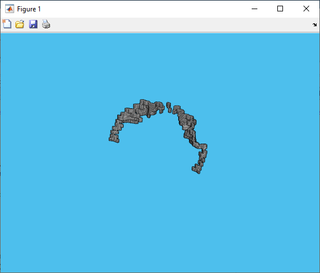Print the figure with the printer icon
The width and height of the screenshot is (320, 273).
click(46, 24)
